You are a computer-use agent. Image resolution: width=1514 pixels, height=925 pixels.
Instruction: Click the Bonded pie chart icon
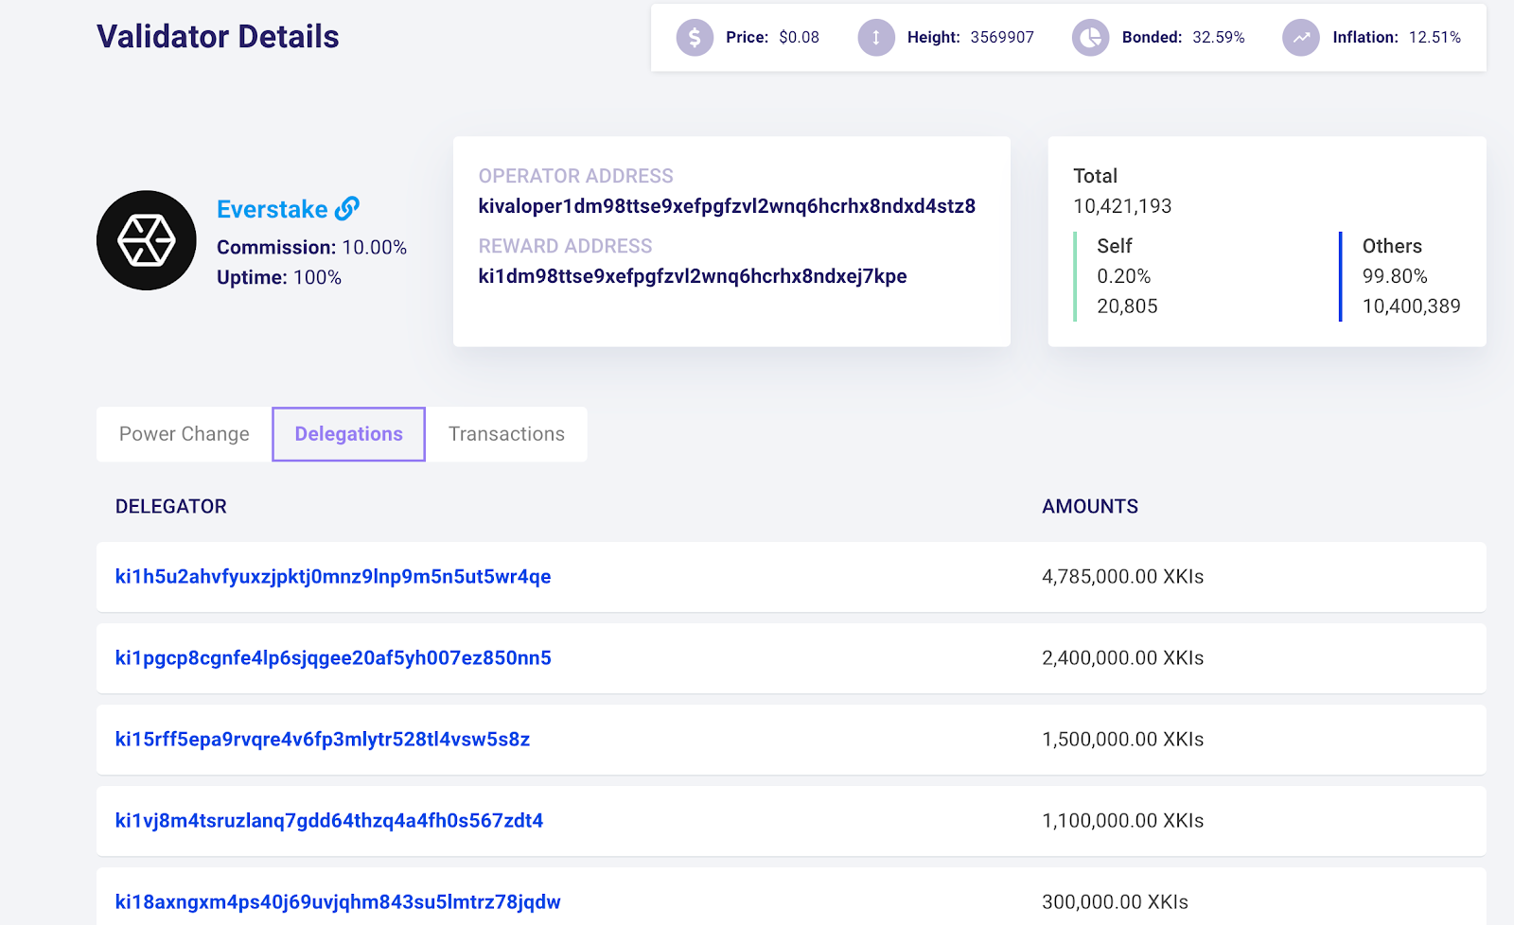click(x=1090, y=38)
